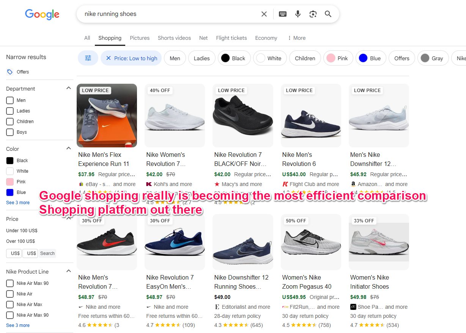Open Nike Downshifter 12 Running Shoes title
Screen dimensions: 466x333
click(241, 282)
